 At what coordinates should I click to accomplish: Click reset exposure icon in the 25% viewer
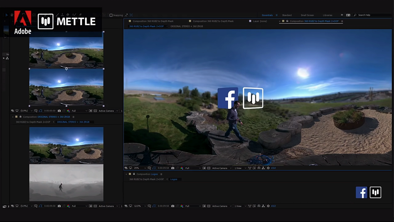tap(268, 168)
